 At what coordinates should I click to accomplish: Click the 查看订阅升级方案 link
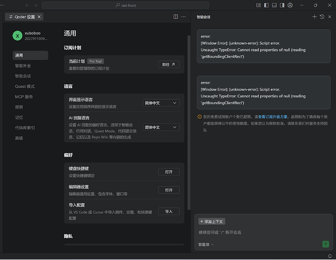273,117
